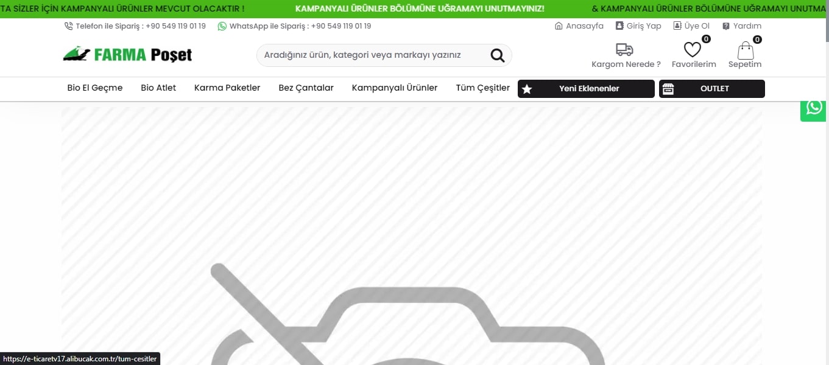The height and width of the screenshot is (365, 829).
Task: Click the OUTLET button
Action: (712, 89)
